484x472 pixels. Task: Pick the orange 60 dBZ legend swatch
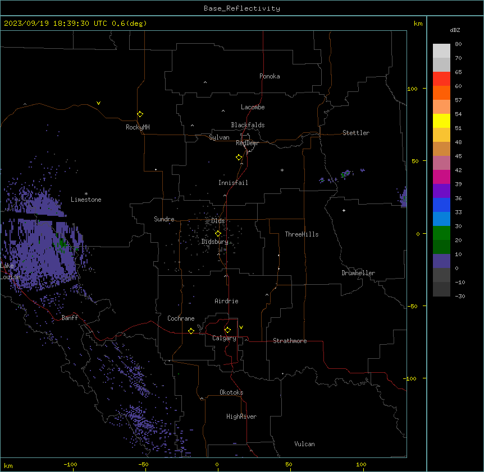tap(441, 92)
